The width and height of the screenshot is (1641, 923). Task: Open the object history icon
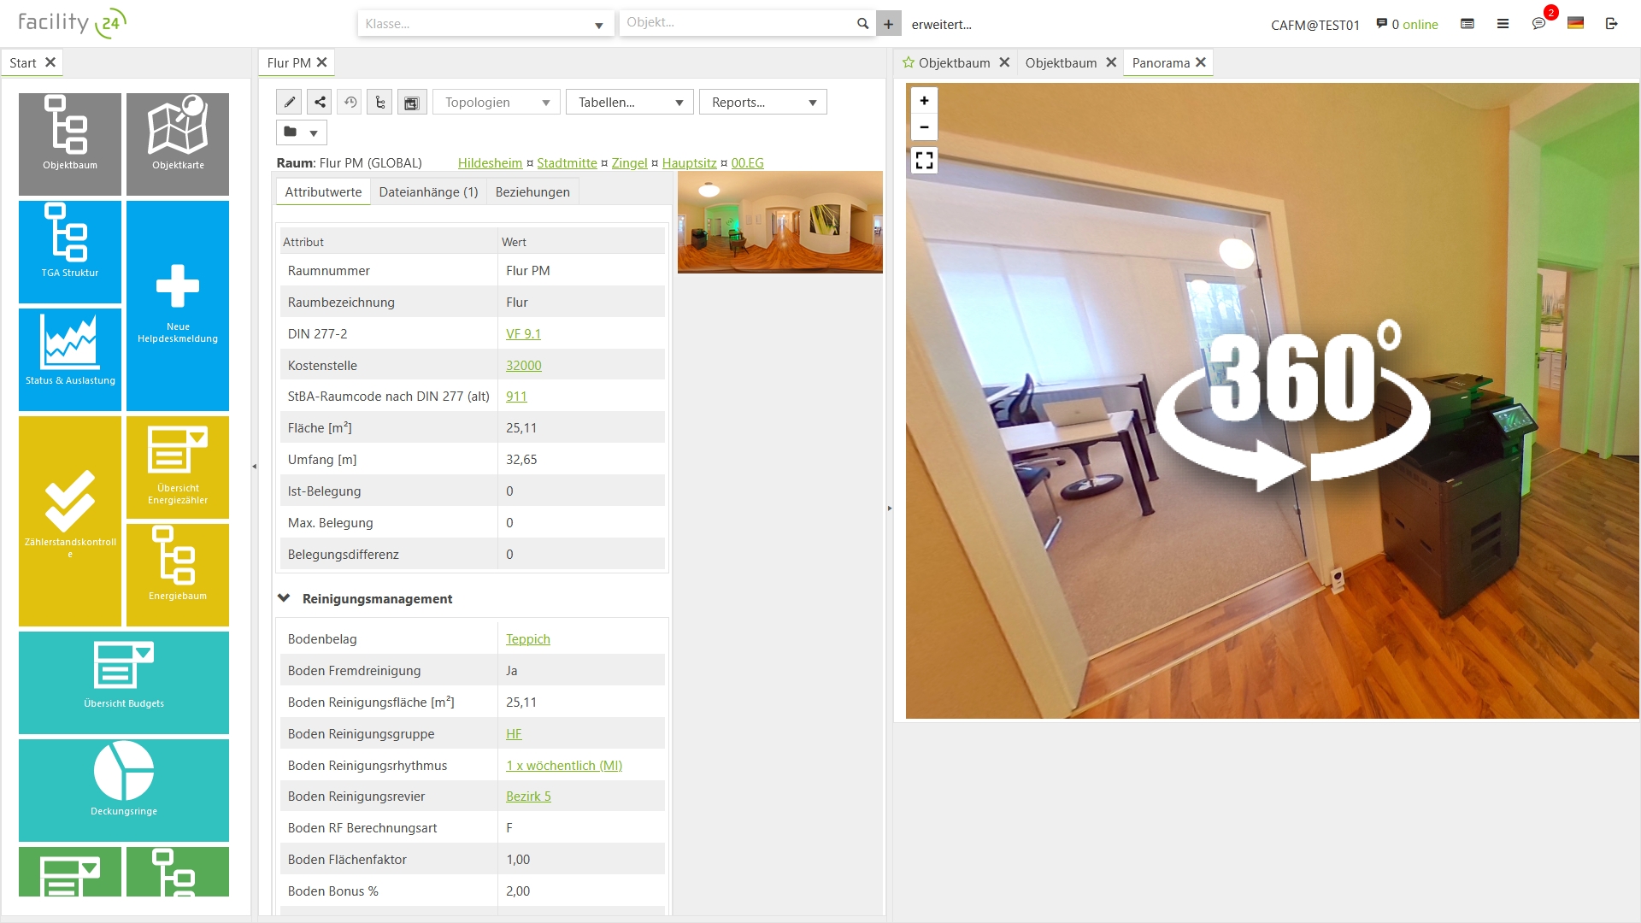[350, 102]
